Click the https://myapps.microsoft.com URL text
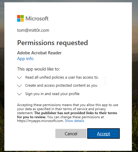138x152 pixels. [40, 121]
